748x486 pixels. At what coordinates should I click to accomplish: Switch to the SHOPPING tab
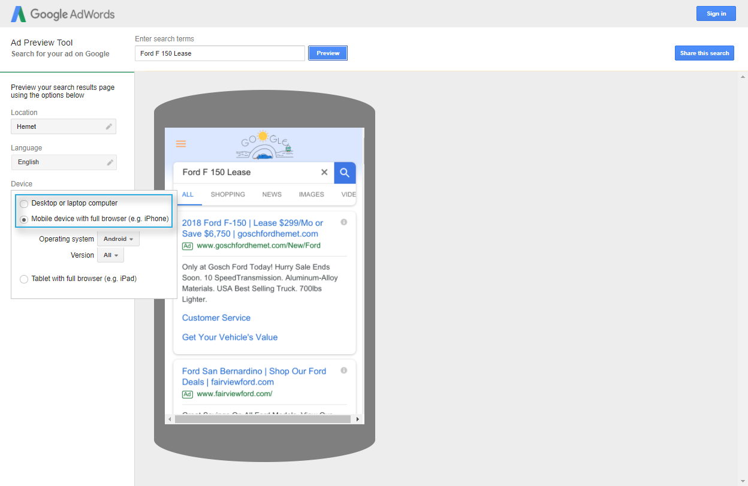click(228, 194)
